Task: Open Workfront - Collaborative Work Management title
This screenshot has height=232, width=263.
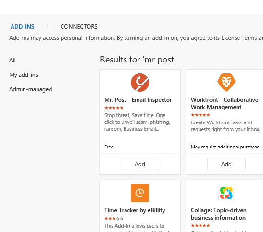Action: coord(225,103)
